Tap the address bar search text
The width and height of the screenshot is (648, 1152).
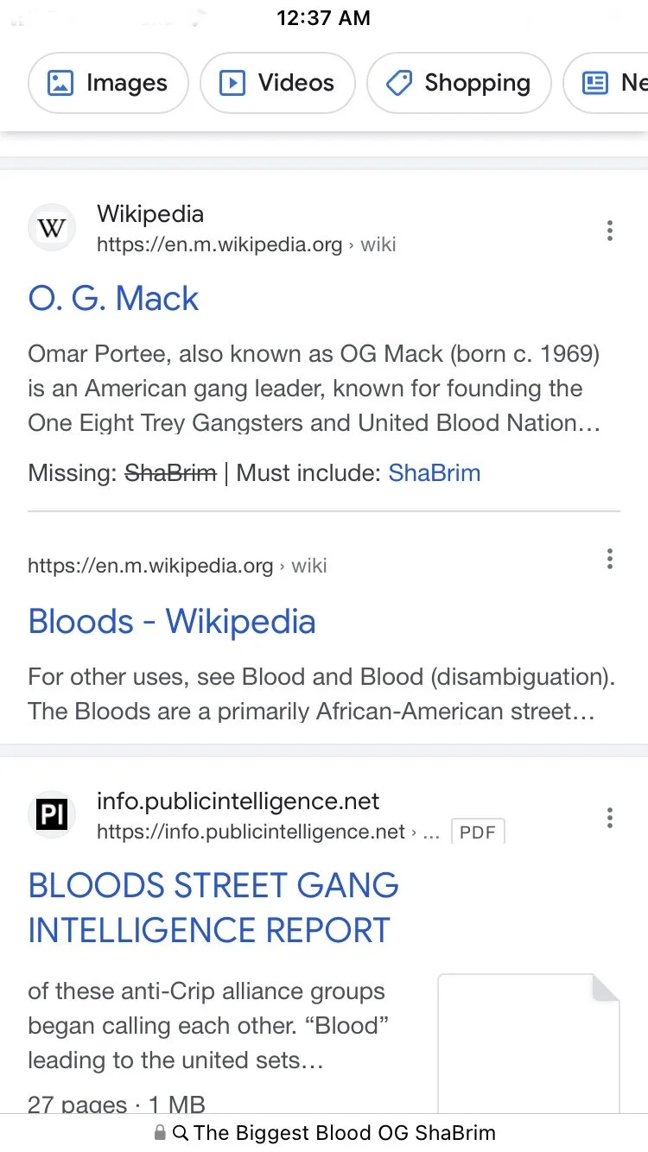click(x=345, y=1133)
